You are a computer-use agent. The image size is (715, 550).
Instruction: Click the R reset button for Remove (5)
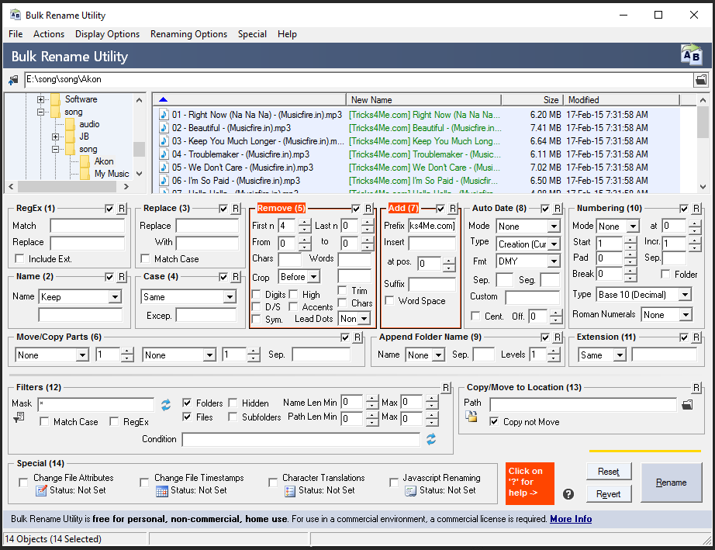click(368, 209)
